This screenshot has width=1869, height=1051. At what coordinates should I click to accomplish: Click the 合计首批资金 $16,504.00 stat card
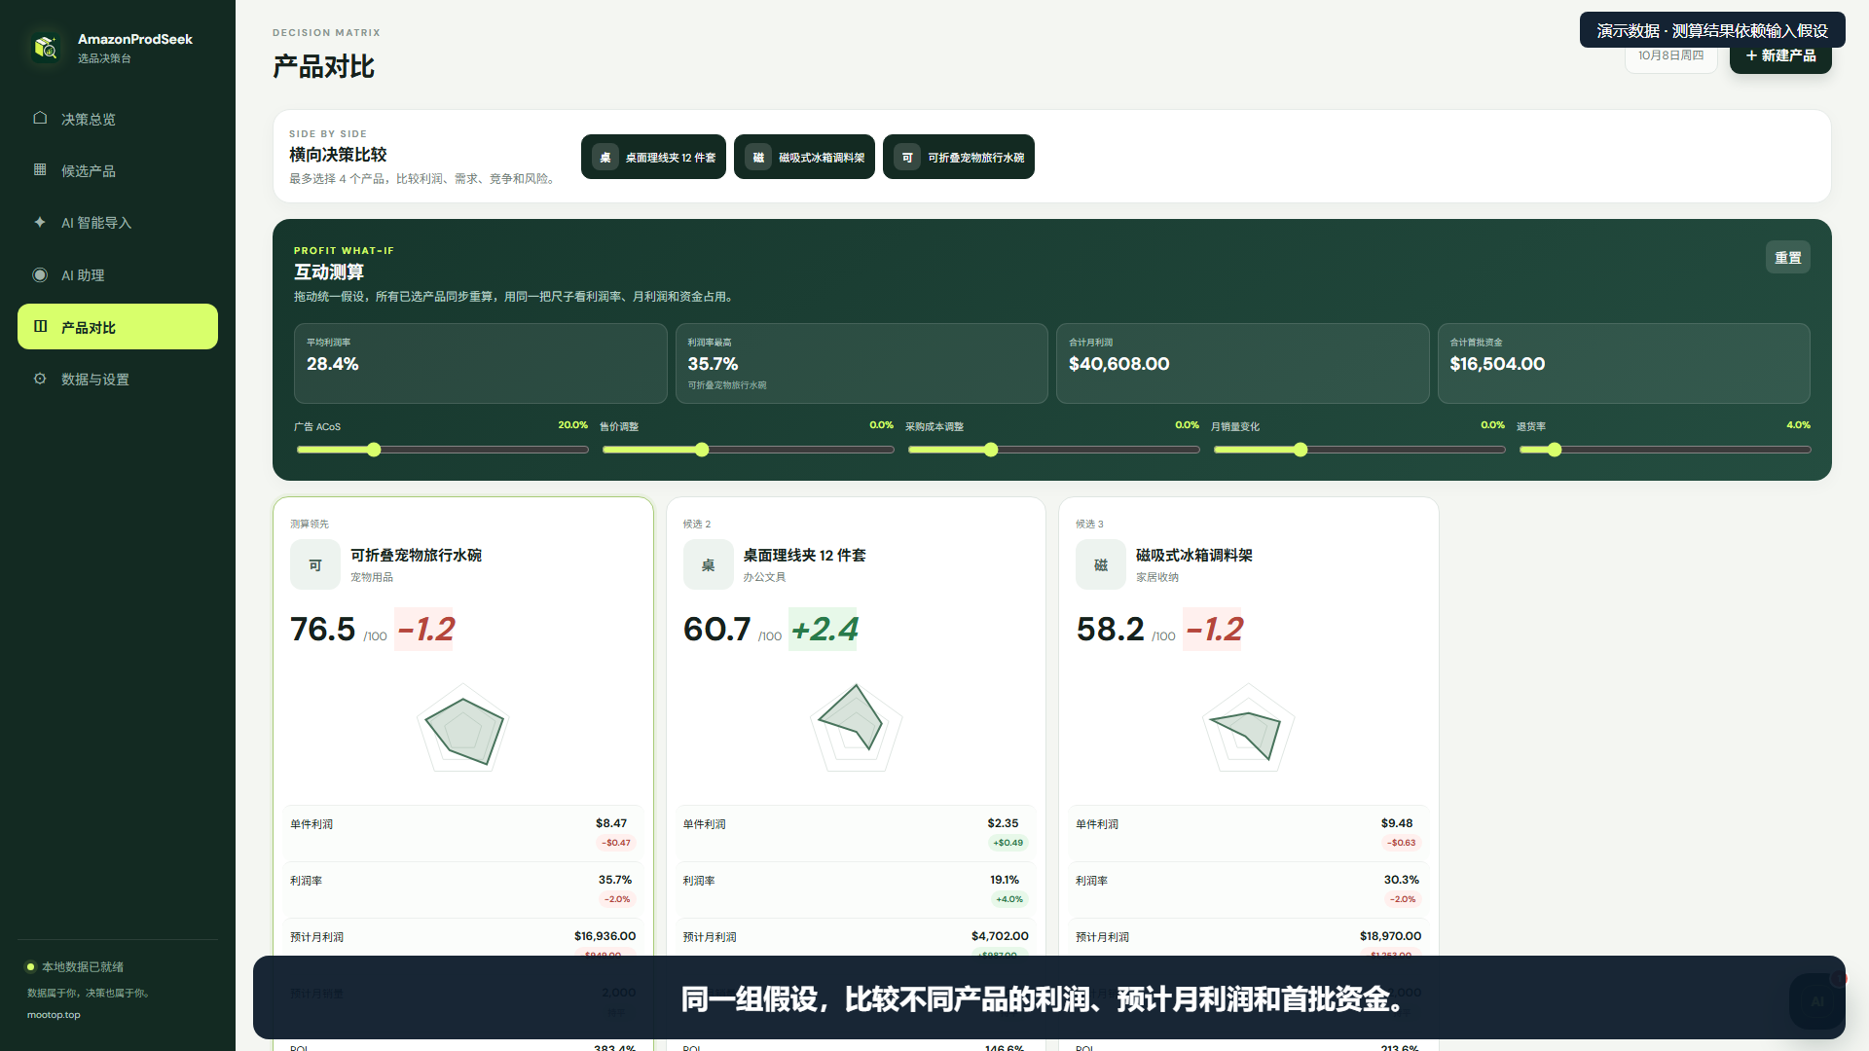coord(1624,363)
